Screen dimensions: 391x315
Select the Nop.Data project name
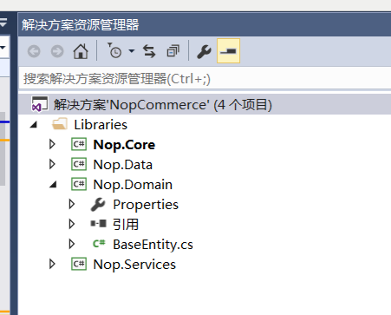pos(123,165)
